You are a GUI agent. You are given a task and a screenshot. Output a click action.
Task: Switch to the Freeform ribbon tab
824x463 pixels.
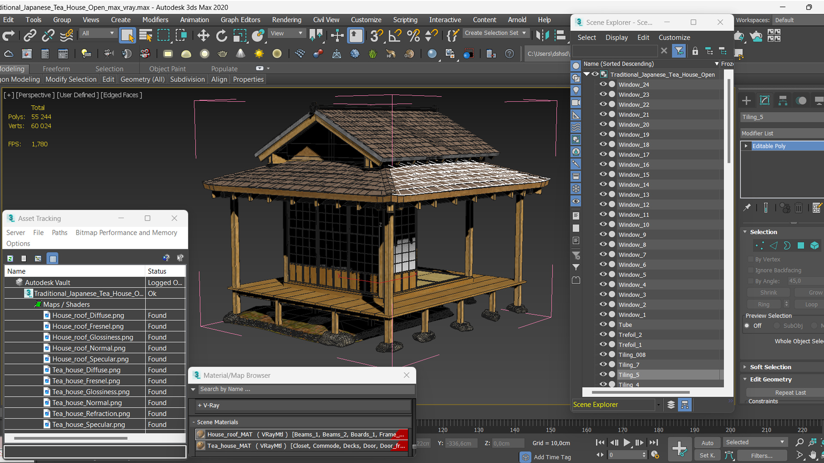point(56,69)
